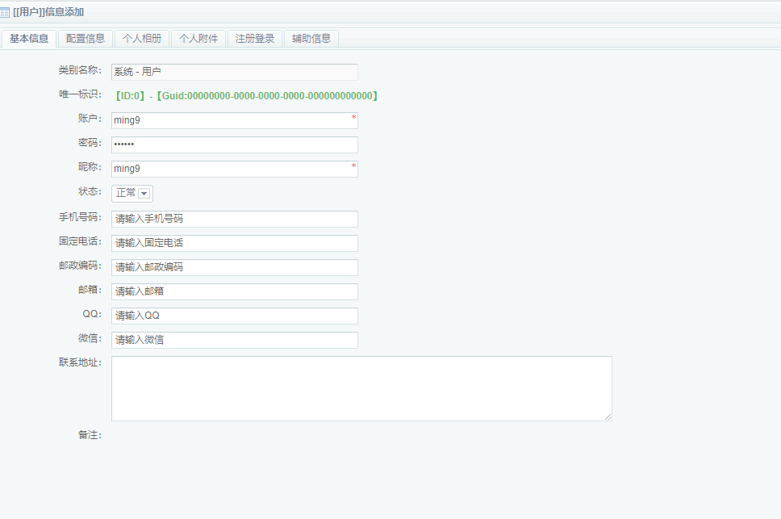Screen dimensions: 781x519
Task: Switch to the 个人附件 tab
Action: [198, 39]
